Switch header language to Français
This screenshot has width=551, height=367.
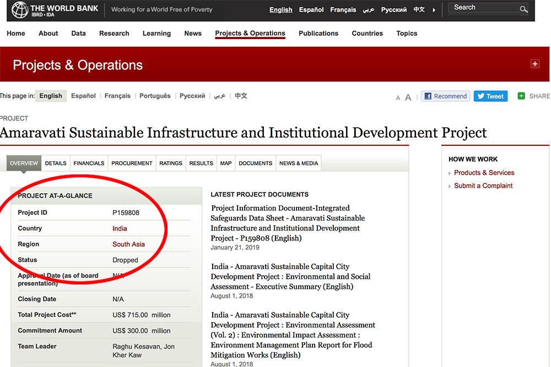click(343, 10)
